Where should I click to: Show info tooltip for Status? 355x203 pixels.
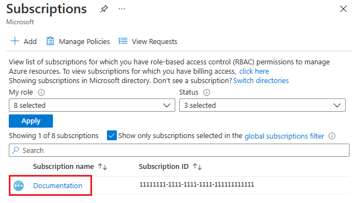tap(207, 92)
